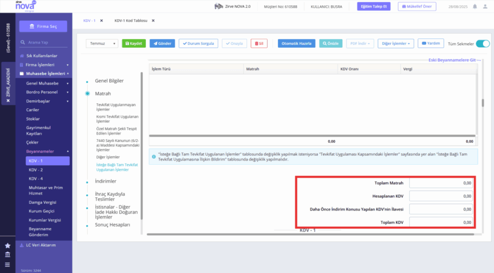Click the info icon in the blue notice

coord(154,156)
